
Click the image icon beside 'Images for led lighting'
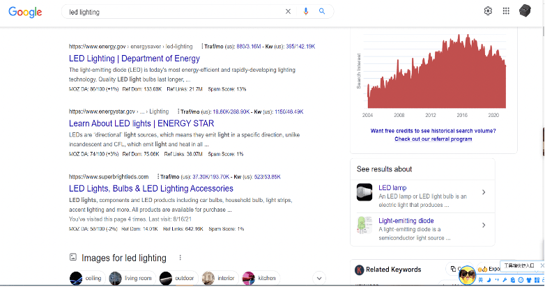coord(73,257)
